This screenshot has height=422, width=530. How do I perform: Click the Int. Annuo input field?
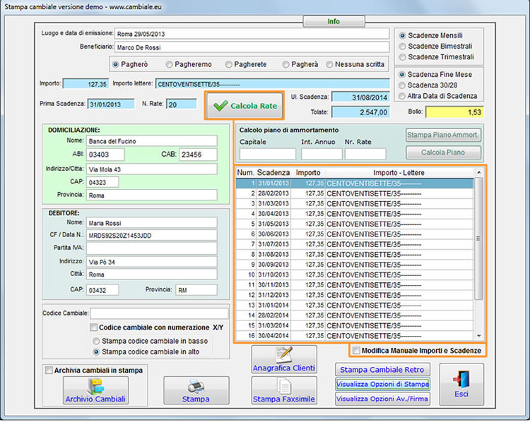point(322,154)
